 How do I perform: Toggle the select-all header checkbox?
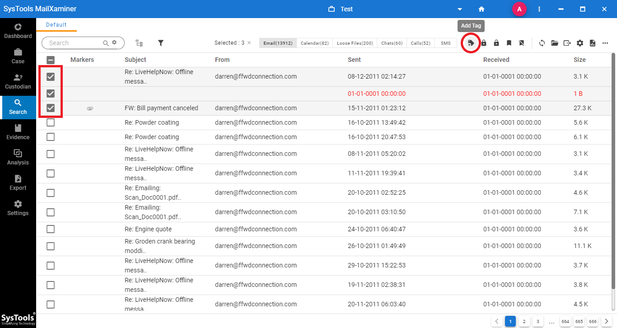click(x=51, y=60)
